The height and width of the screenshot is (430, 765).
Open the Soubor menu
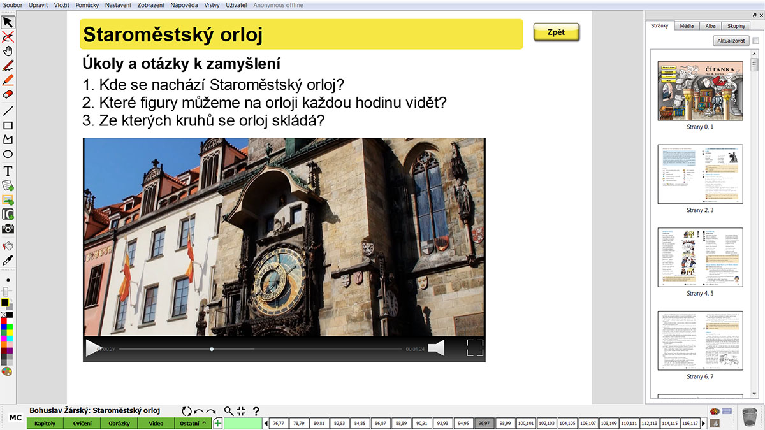tap(13, 5)
